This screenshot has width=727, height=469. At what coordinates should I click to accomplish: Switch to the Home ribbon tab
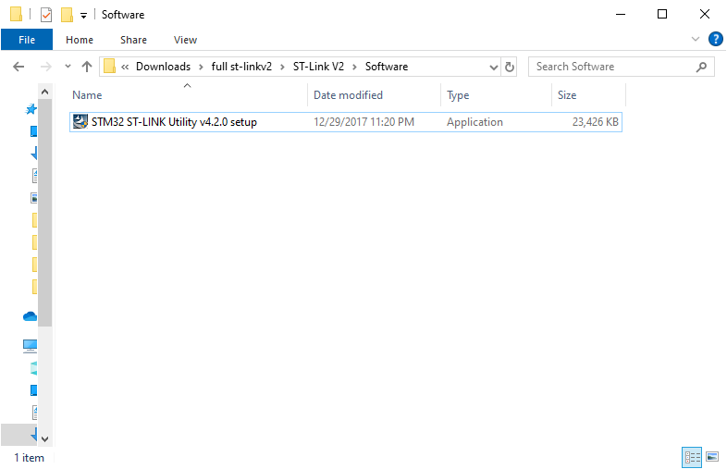tap(80, 40)
